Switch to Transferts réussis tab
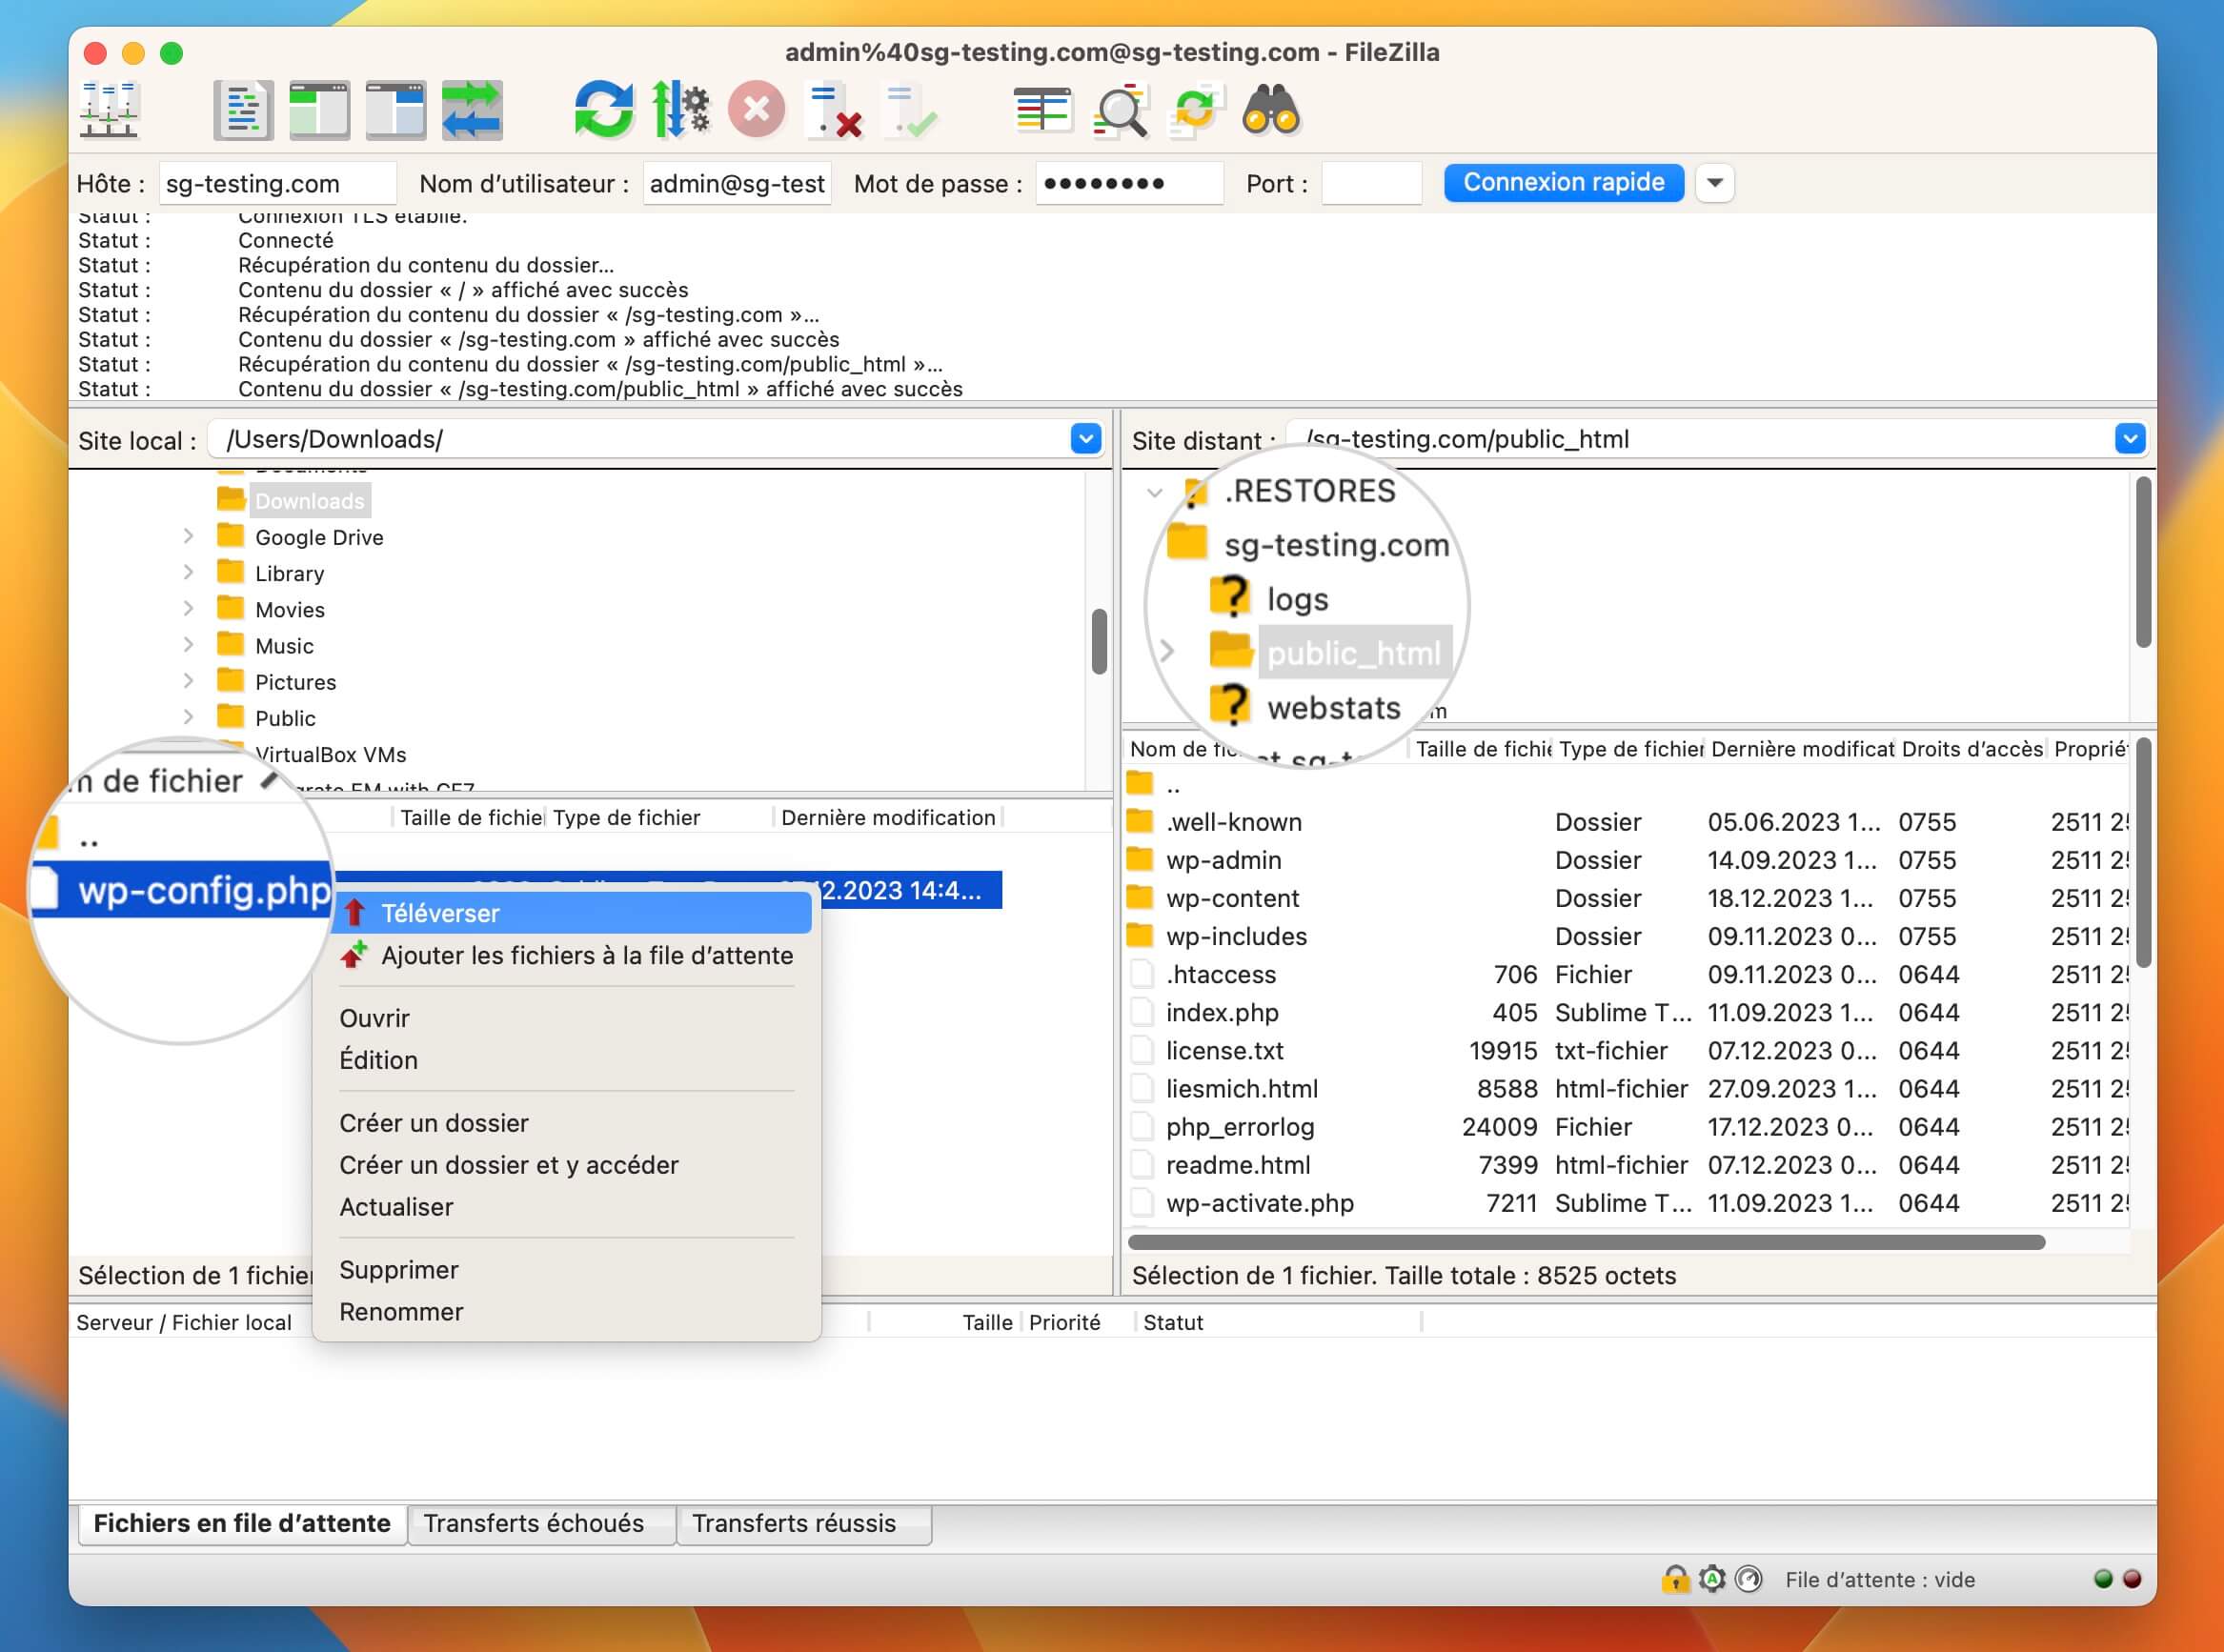The image size is (2224, 1652). click(x=803, y=1524)
